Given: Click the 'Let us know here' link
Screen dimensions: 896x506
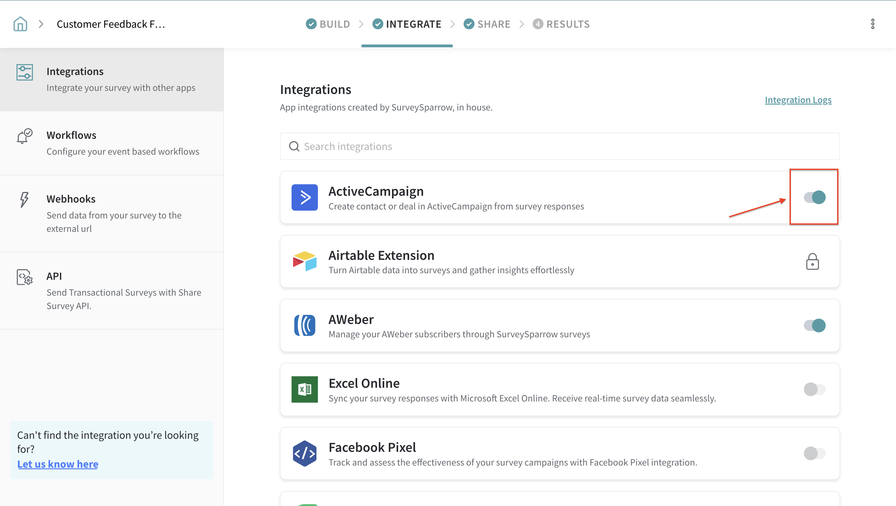Looking at the screenshot, I should (58, 464).
